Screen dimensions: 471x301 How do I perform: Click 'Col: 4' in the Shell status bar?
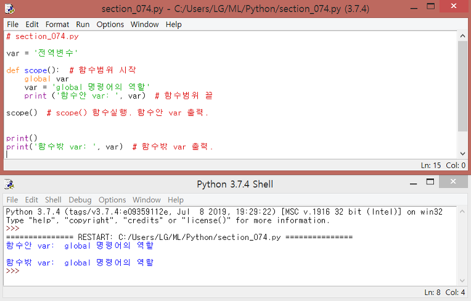455,292
